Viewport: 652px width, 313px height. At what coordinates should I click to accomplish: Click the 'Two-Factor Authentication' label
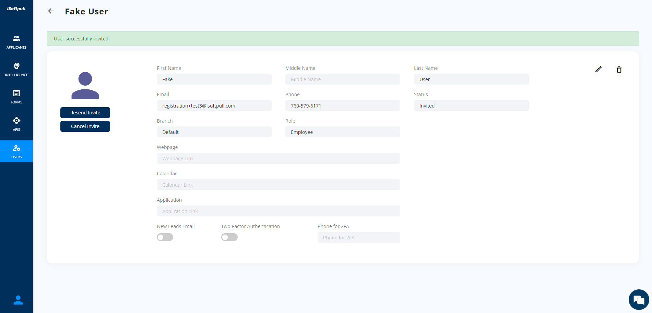point(250,226)
